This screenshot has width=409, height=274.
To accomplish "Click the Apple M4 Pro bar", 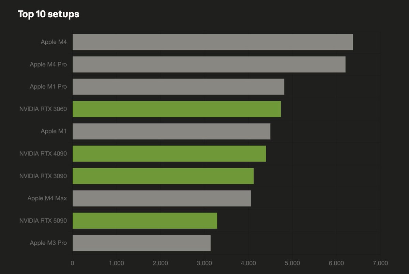I will 209,64.
